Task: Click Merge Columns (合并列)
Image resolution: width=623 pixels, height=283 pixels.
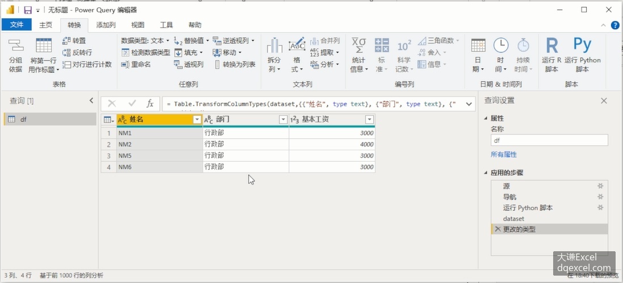Action: [325, 40]
